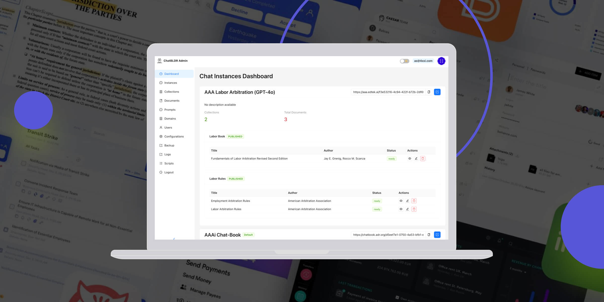604x302 pixels.
Task: Open the Dashboard sidebar item
Action: (174, 74)
